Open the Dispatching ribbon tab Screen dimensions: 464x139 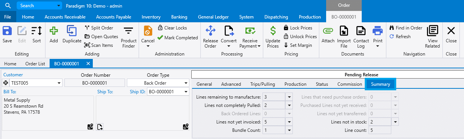276,17
